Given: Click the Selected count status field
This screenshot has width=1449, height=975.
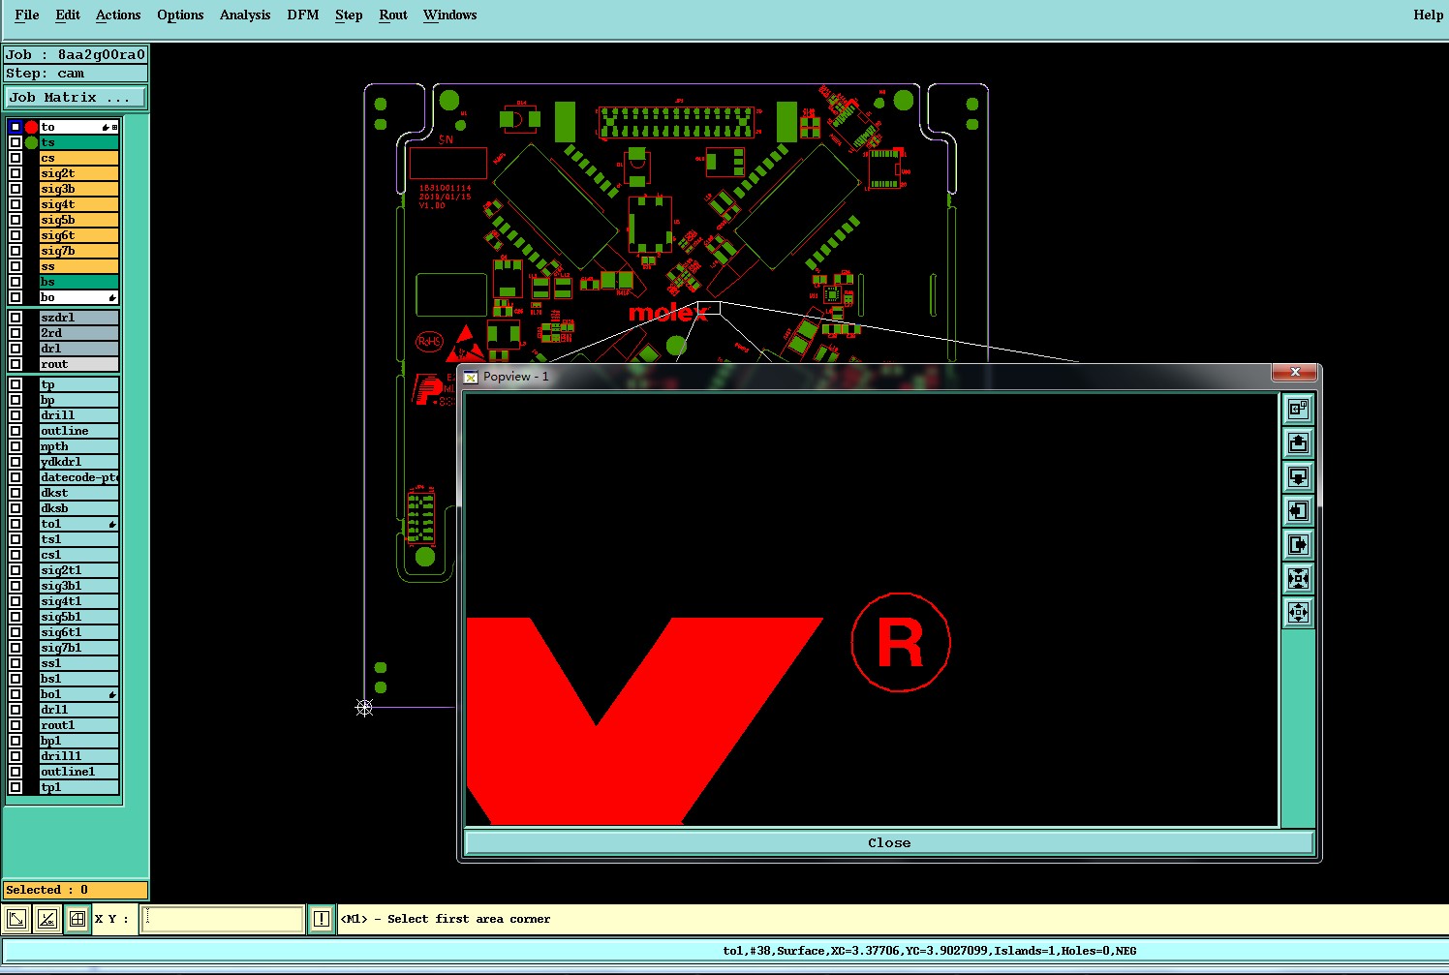Looking at the screenshot, I should click(76, 890).
